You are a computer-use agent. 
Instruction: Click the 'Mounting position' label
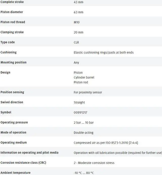13,62
